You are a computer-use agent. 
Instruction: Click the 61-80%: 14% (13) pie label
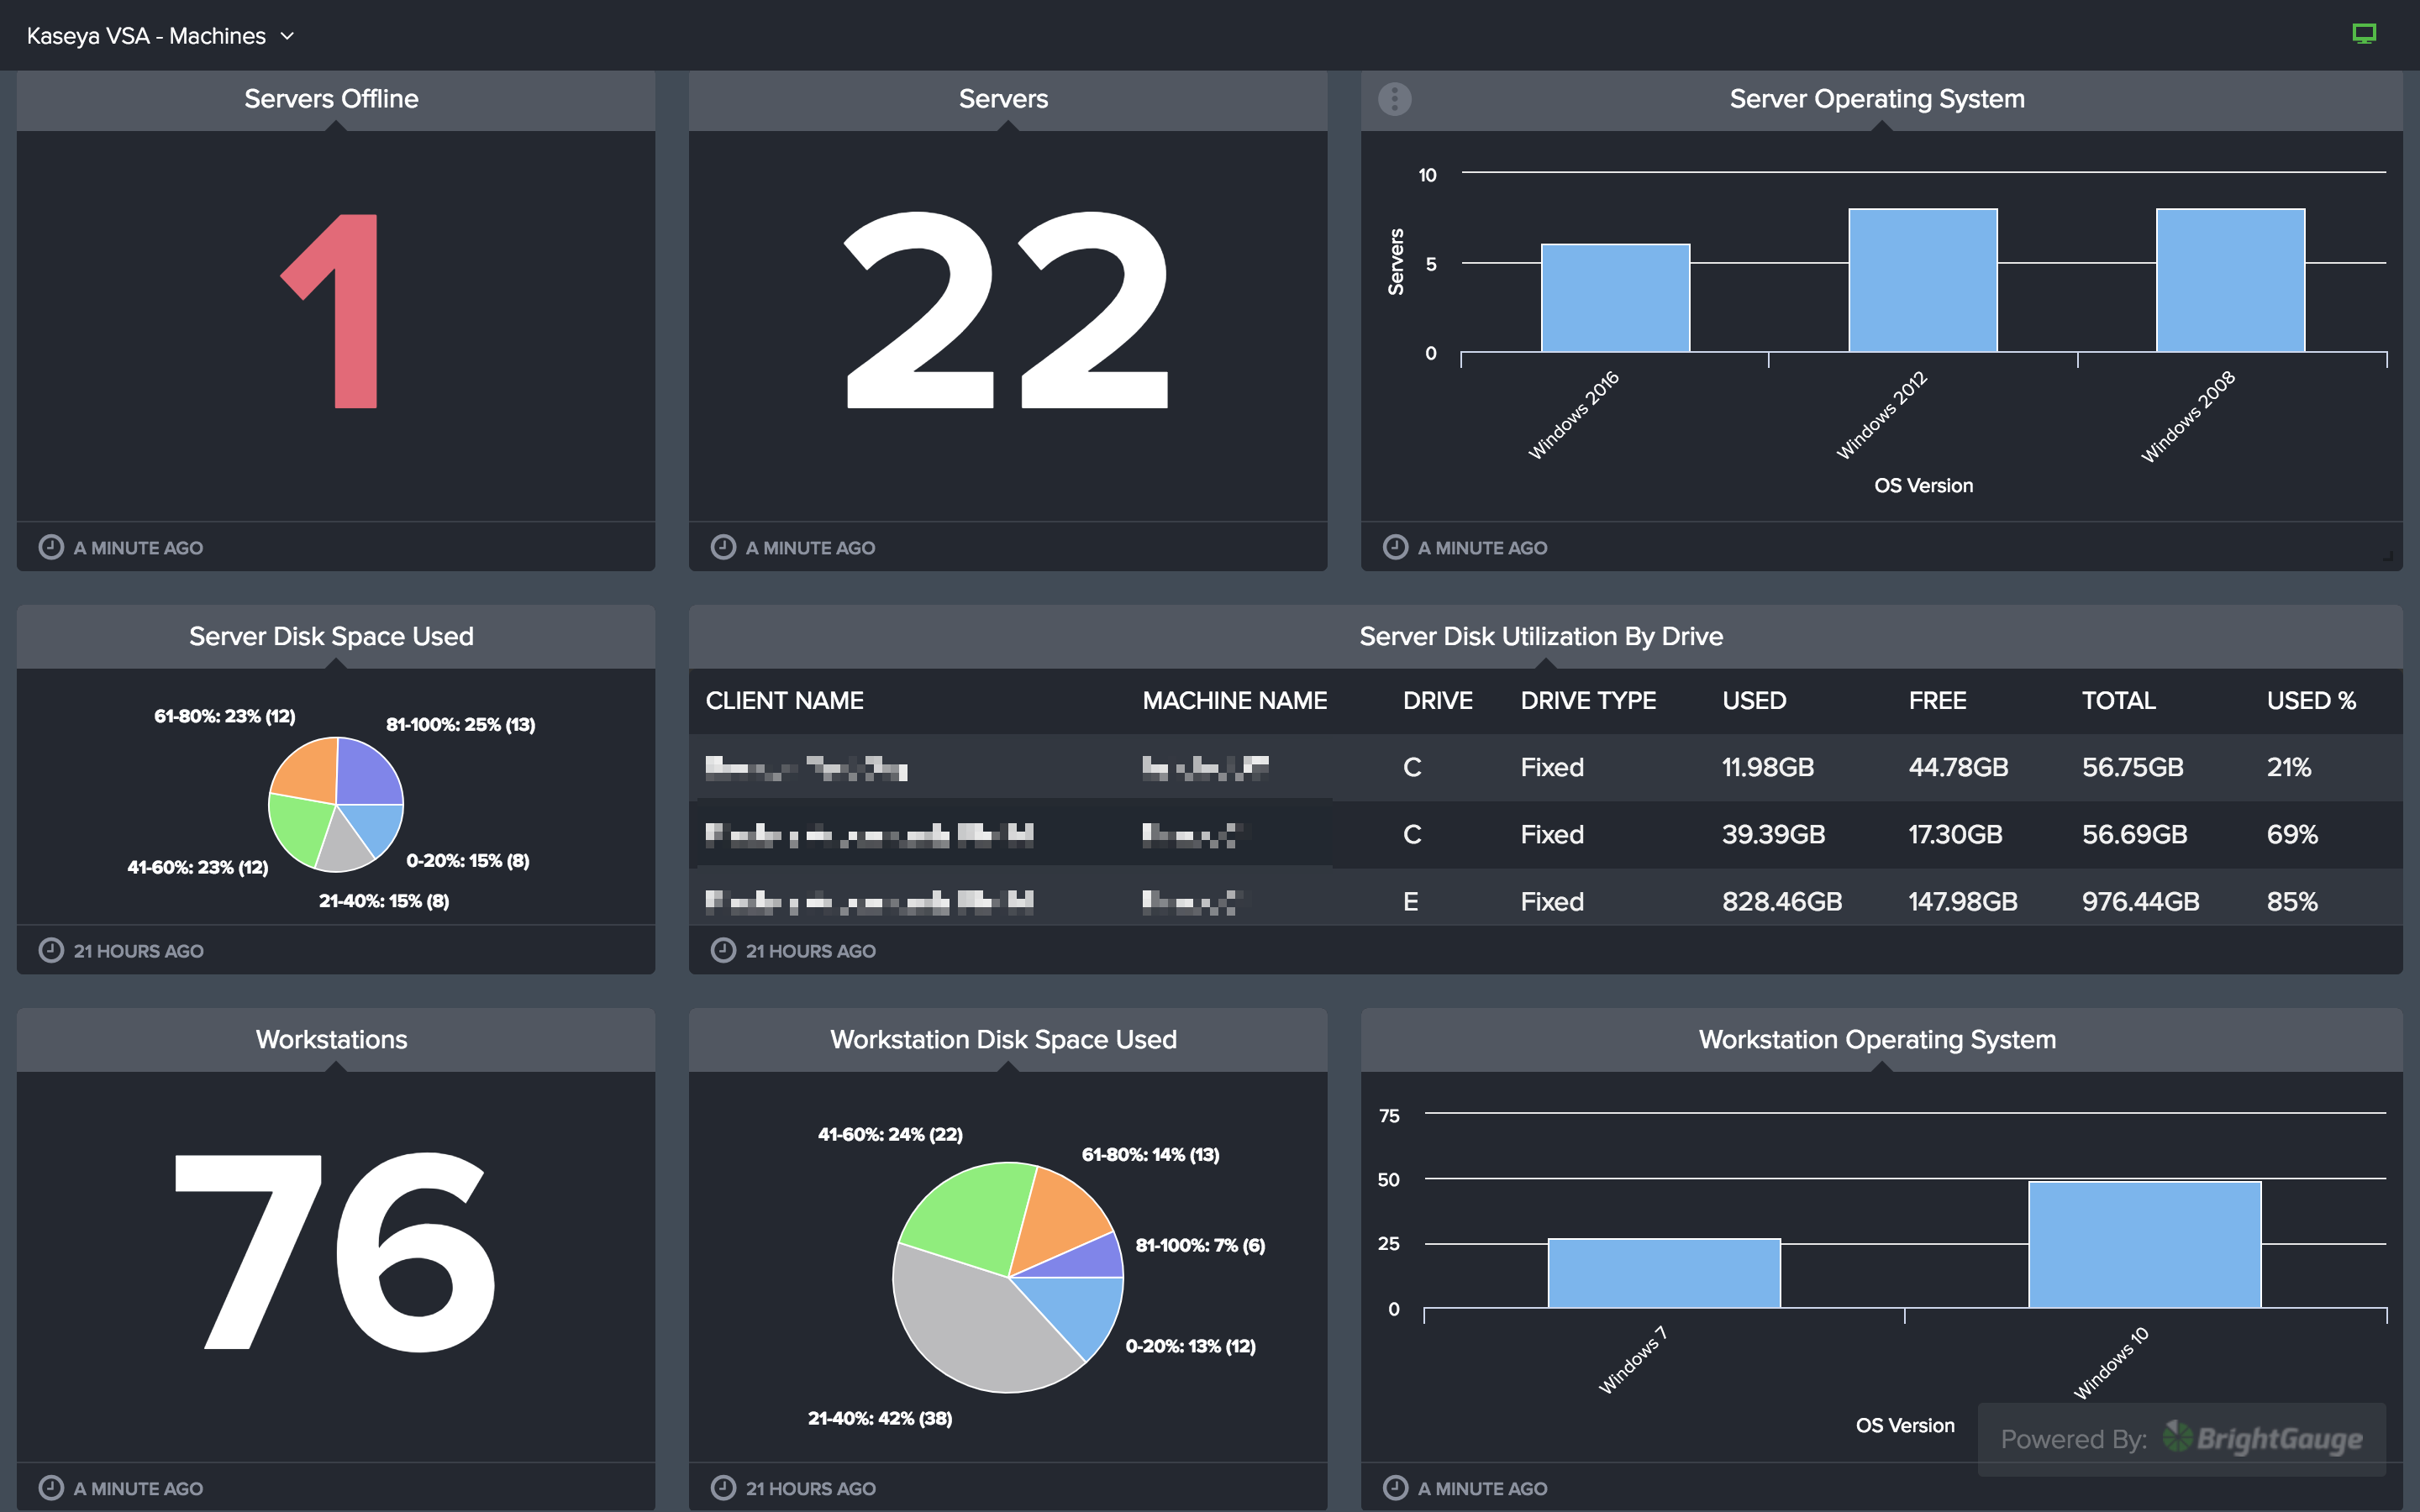[1150, 1154]
